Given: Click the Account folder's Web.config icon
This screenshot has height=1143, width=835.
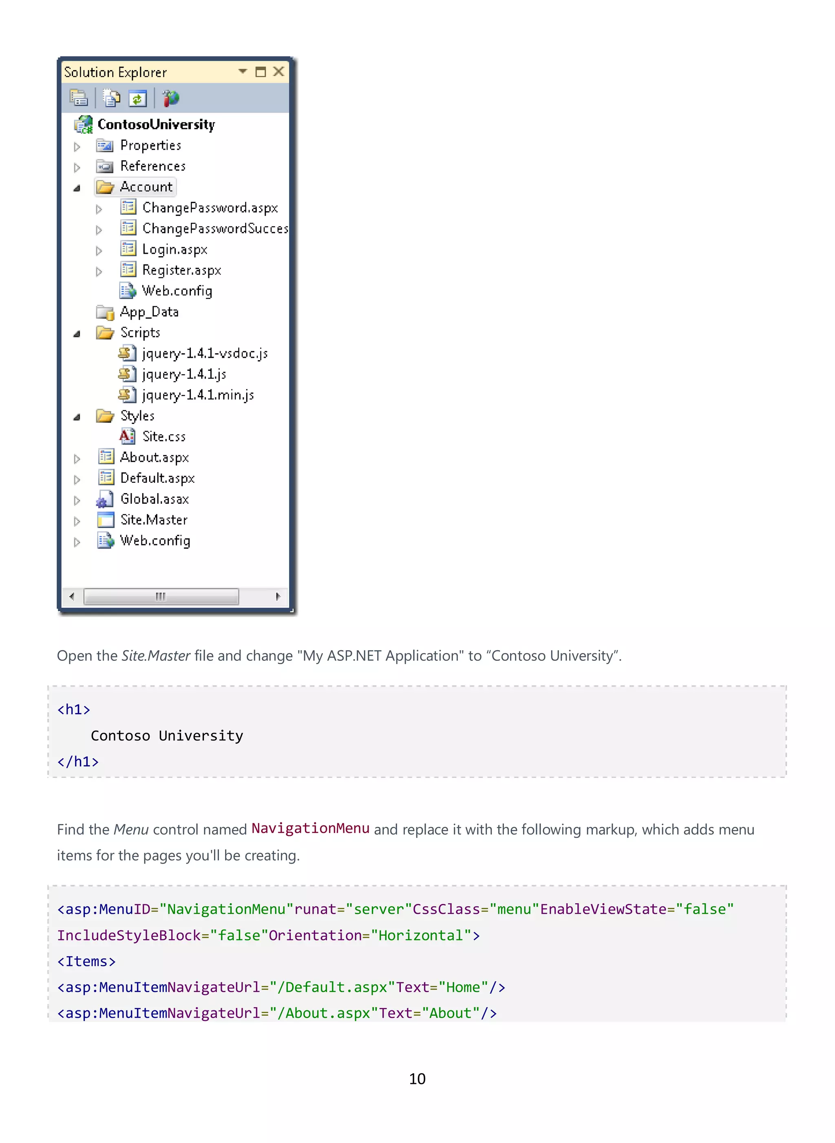Looking at the screenshot, I should point(128,290).
